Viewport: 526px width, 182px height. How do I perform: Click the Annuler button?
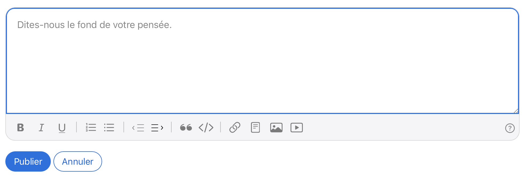click(x=78, y=161)
